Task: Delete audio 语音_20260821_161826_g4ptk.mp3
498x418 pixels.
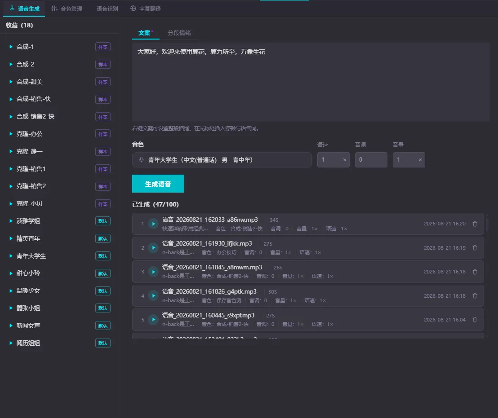Action: coord(475,296)
